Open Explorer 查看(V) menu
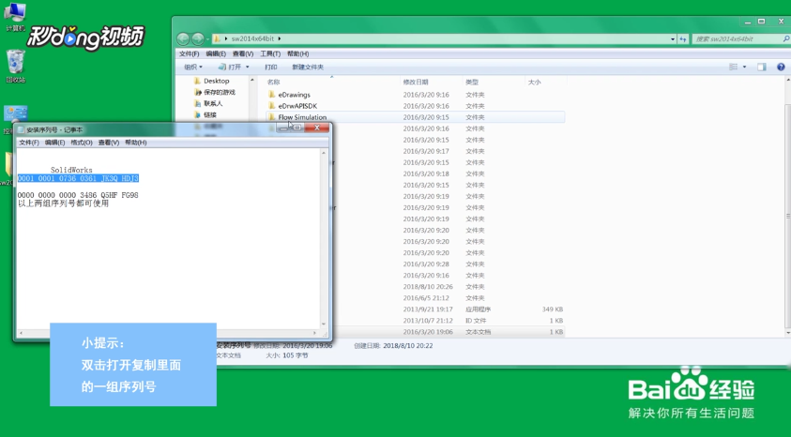Screen dimensions: 791x437 pos(243,54)
